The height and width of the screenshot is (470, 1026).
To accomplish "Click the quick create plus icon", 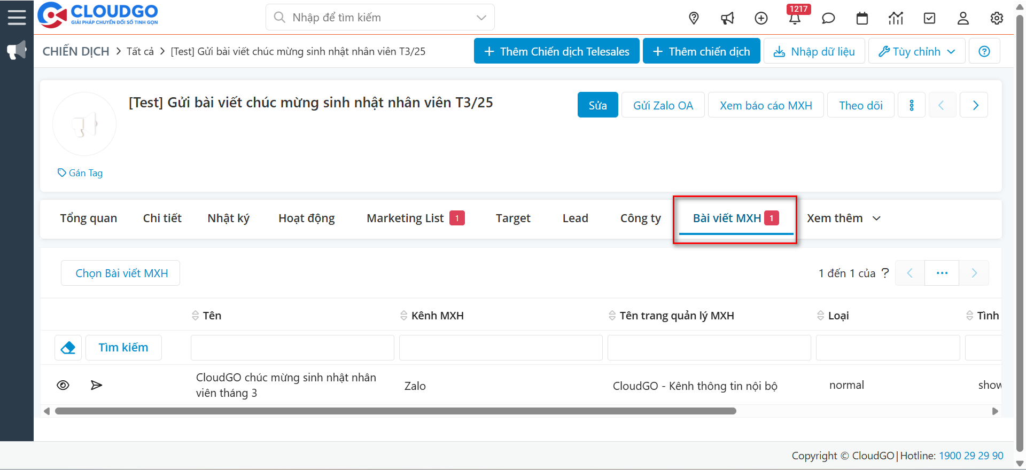I will click(x=761, y=18).
